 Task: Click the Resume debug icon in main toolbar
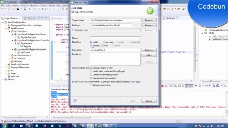[35, 9]
